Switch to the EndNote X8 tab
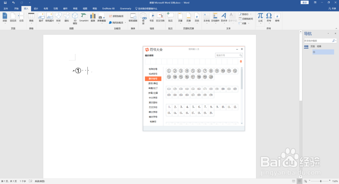The height and width of the screenshot is (184, 339). click(x=108, y=9)
